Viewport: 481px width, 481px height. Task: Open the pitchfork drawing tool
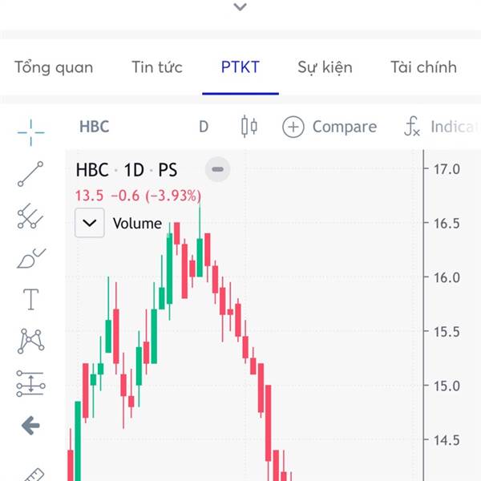30,216
